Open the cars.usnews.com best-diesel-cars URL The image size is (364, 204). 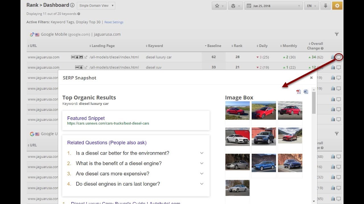108,124
